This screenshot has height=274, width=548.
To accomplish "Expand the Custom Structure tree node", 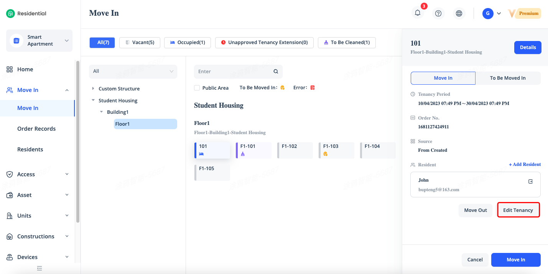I will pyautogui.click(x=93, y=89).
